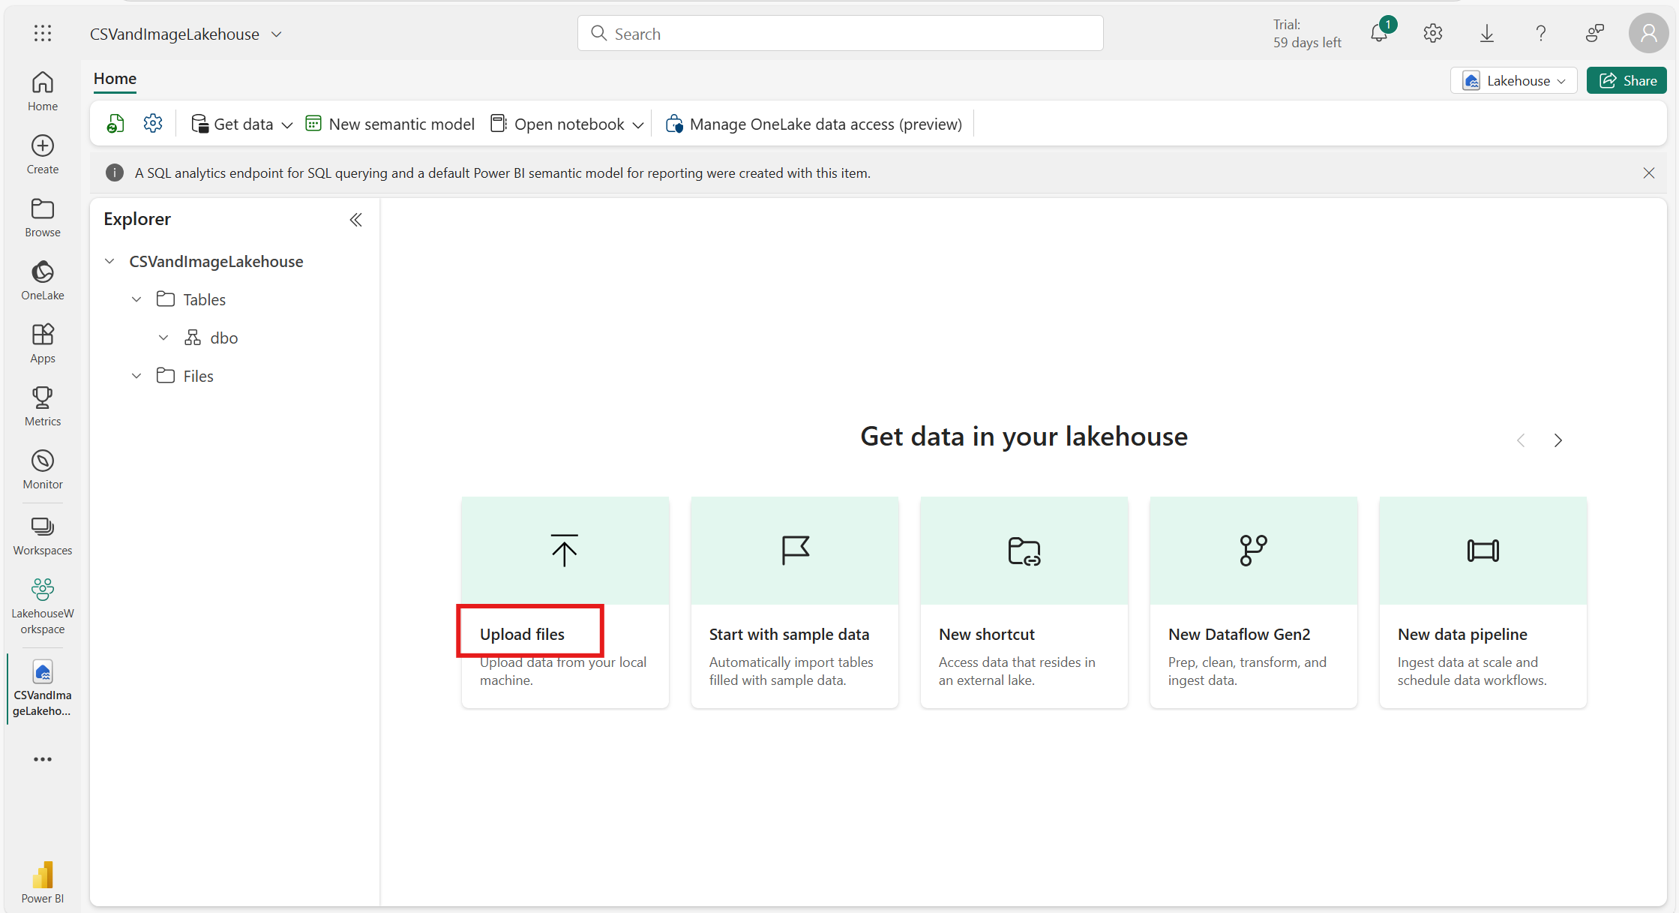Screen dimensions: 1679x913
Task: Select the Home ribbon tab
Action: click(x=115, y=79)
